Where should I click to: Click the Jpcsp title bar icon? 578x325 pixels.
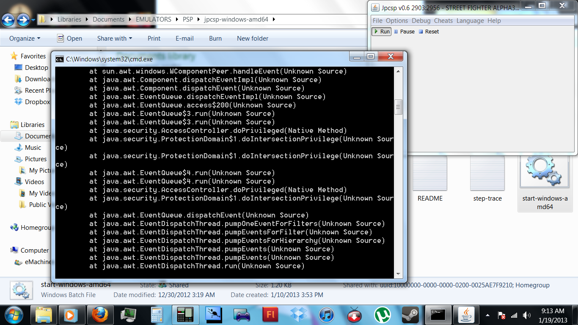coord(375,8)
